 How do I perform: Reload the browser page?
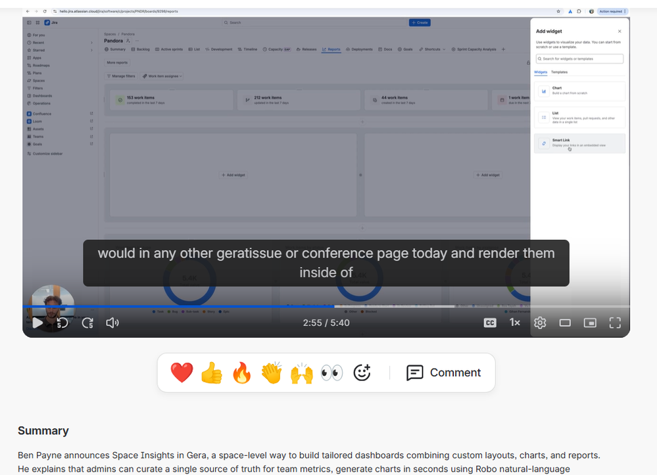[x=45, y=11]
